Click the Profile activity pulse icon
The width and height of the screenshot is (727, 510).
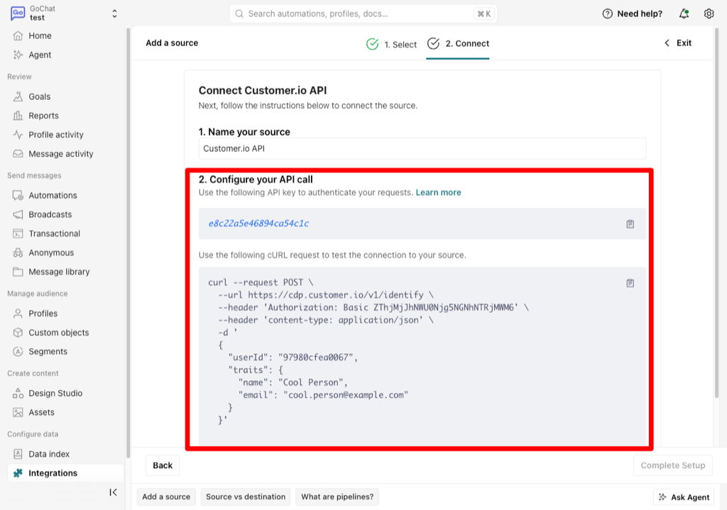[18, 135]
